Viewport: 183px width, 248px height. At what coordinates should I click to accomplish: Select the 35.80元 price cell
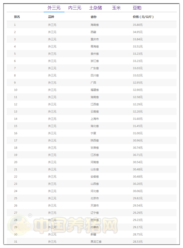click(138, 25)
